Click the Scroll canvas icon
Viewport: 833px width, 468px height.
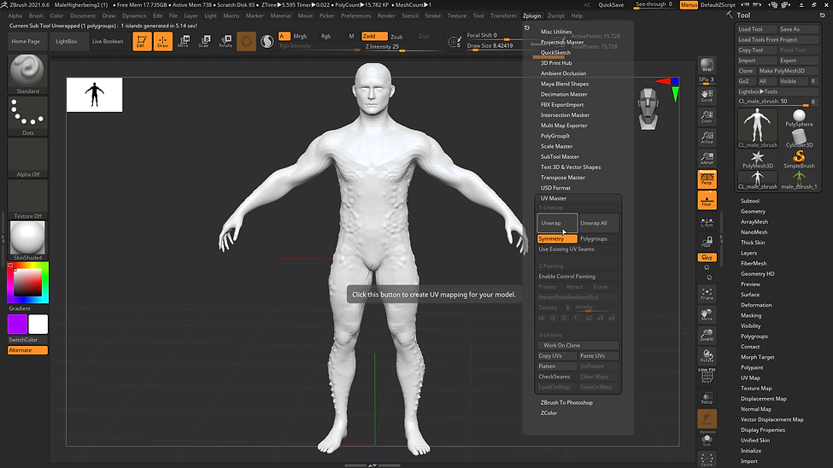pos(707,96)
